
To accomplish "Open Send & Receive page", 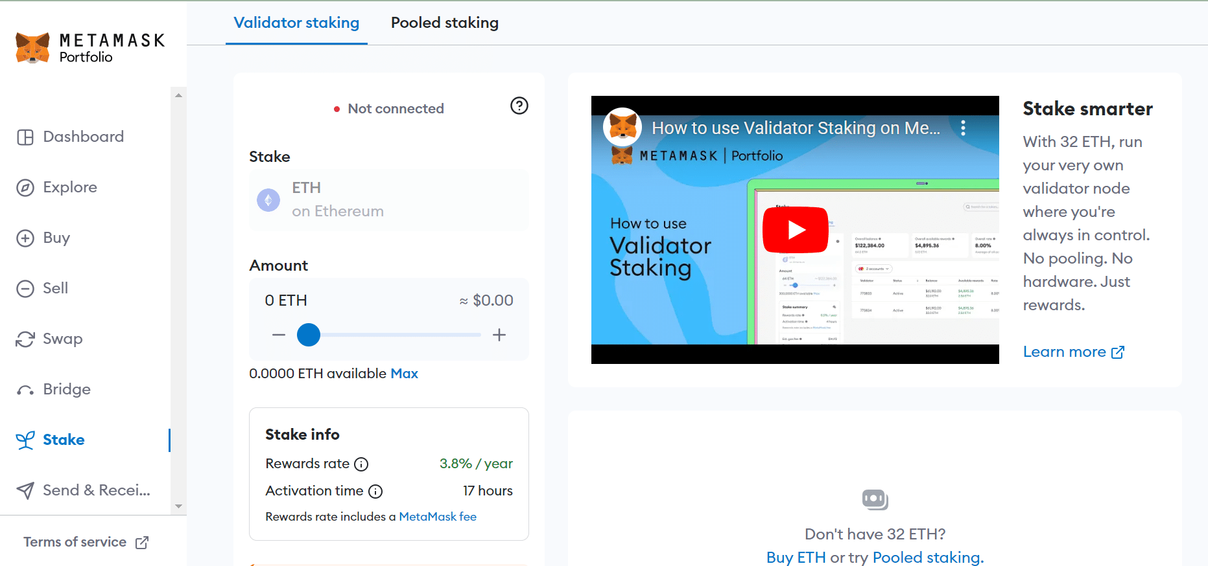I will pyautogui.click(x=97, y=490).
